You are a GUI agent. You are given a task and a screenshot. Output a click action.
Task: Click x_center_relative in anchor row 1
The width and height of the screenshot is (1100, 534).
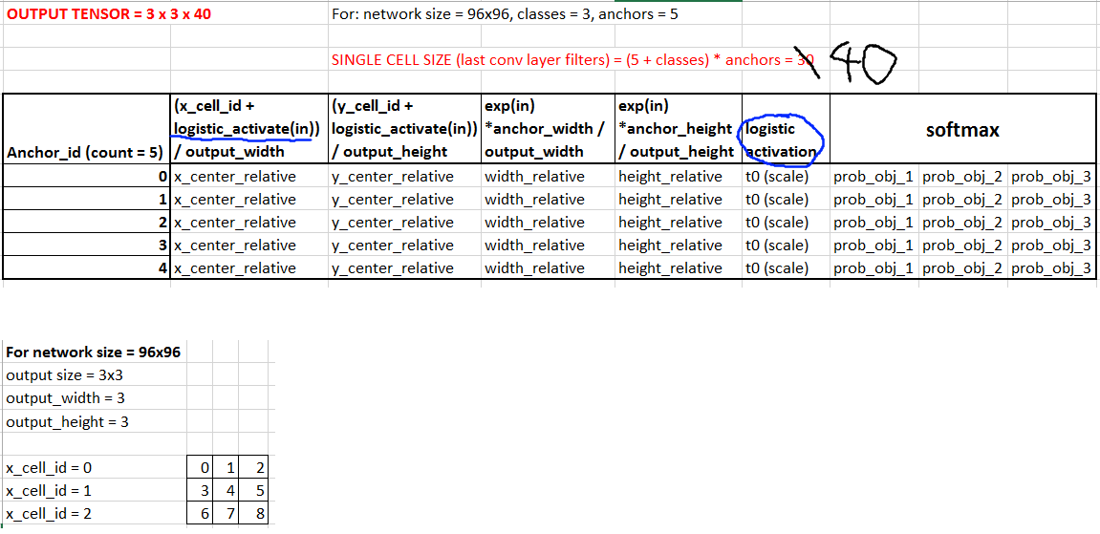249,200
